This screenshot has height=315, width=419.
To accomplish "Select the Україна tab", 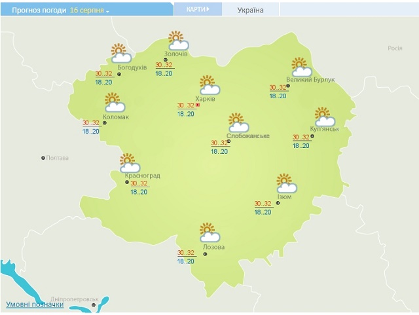I will point(251,10).
